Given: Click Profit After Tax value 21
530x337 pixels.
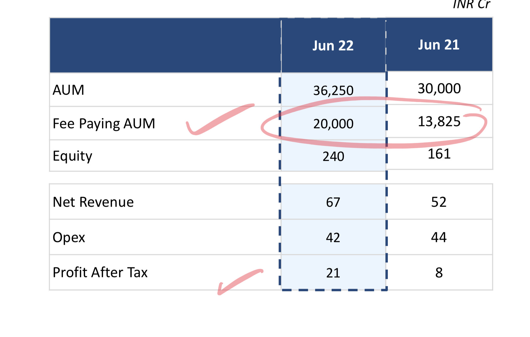Looking at the screenshot, I should (x=333, y=273).
